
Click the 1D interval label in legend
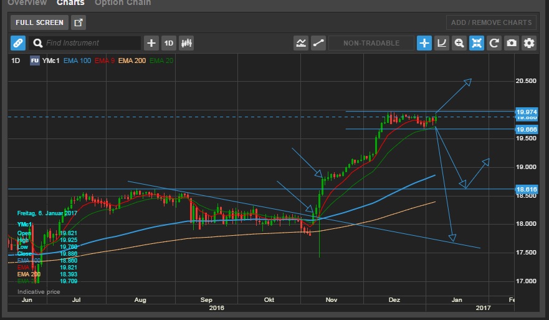point(16,61)
